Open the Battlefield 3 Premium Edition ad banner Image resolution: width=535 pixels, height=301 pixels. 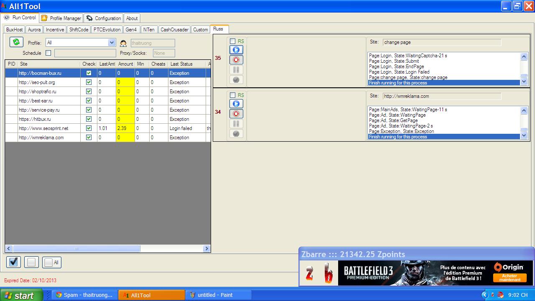436,273
